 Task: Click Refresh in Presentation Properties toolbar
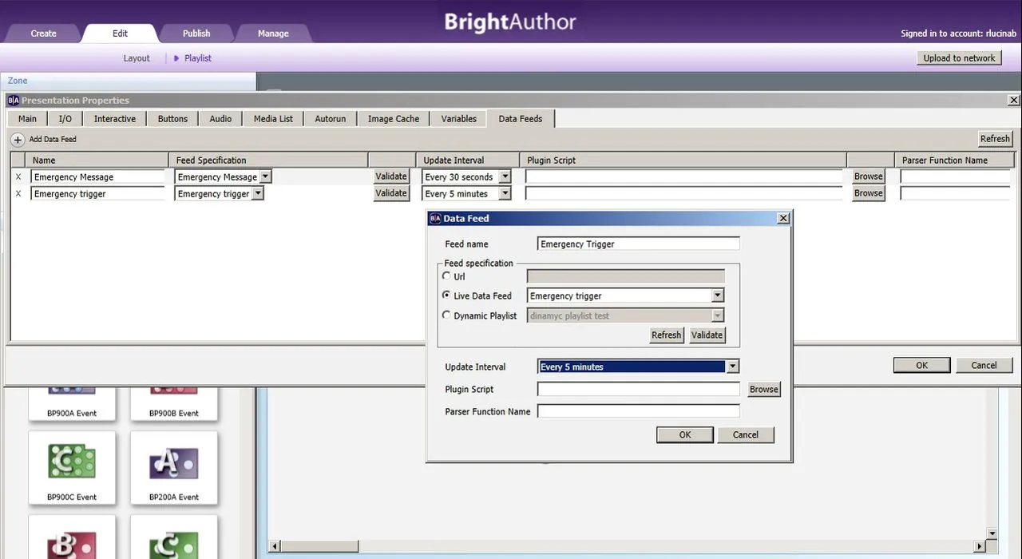point(995,139)
